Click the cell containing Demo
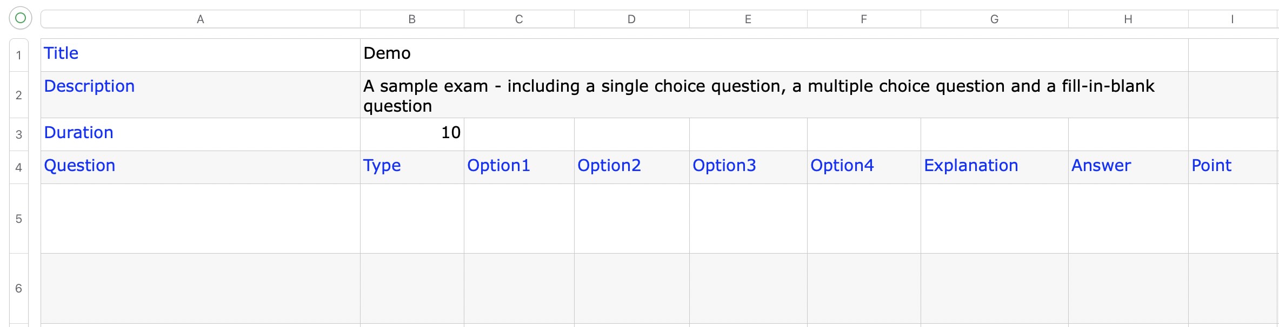Viewport: 1279px width, 327px height. 773,54
